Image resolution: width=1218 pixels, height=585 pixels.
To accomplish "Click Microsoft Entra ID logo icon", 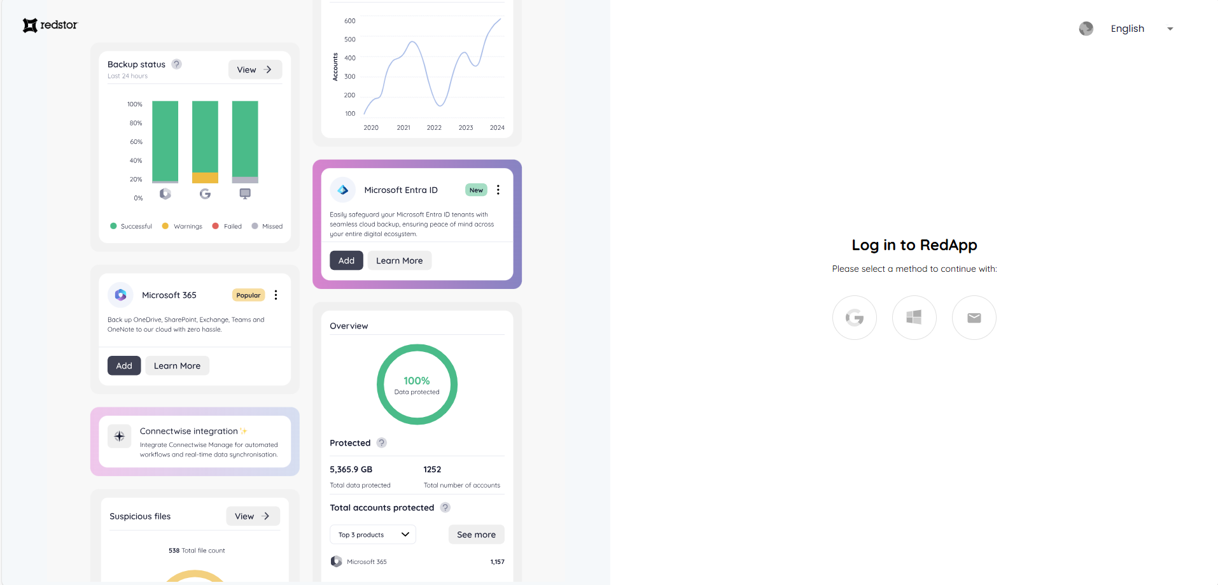I will (342, 190).
